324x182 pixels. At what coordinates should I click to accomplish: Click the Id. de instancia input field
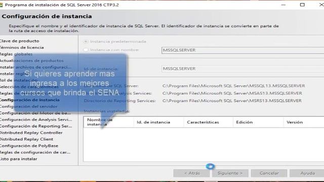coord(243,69)
